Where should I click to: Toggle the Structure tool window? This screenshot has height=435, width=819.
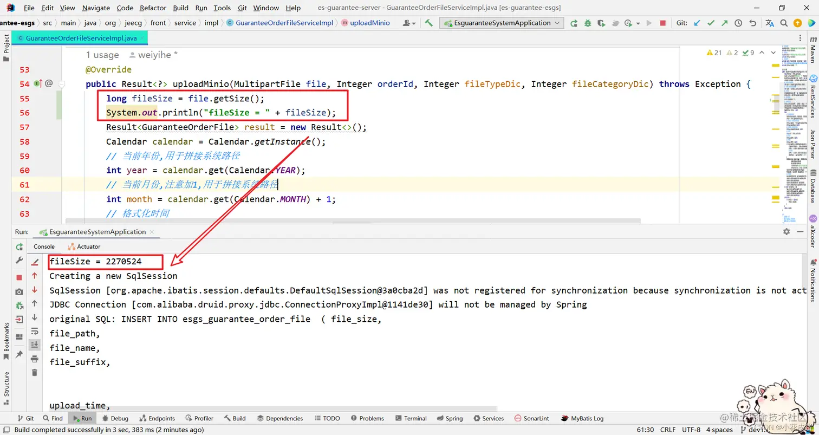6,388
